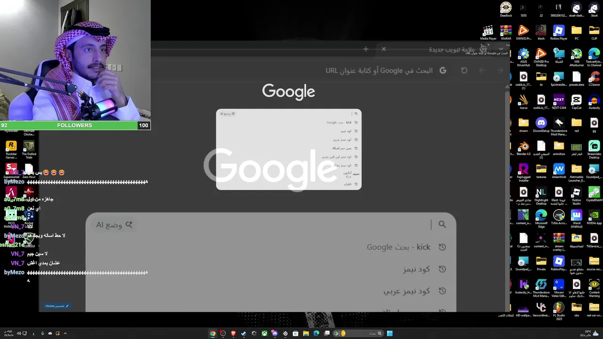This screenshot has width=603, height=339.
Task: Click the customize Chrome button
Action: pyautogui.click(x=57, y=306)
